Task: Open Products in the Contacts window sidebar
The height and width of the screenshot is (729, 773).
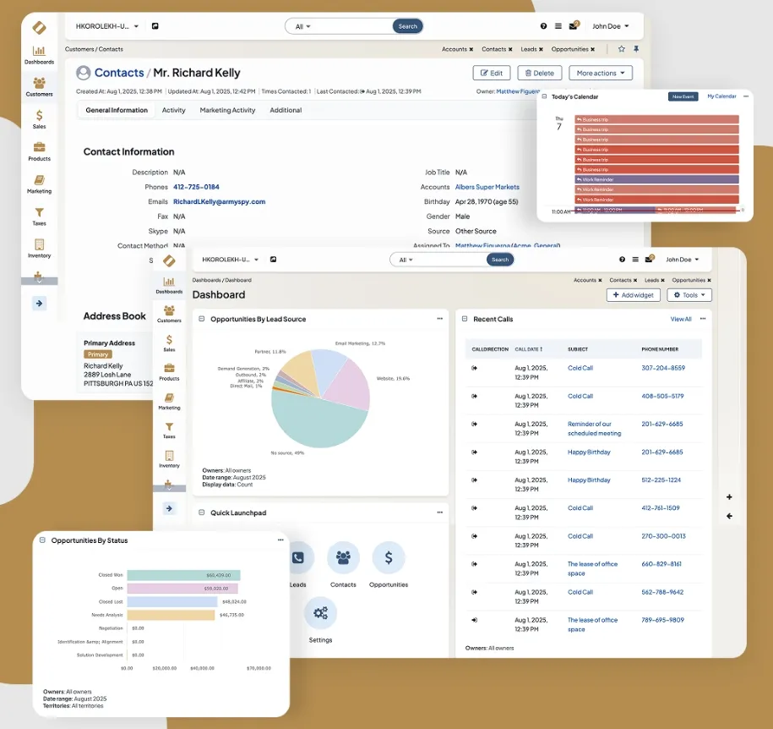Action: click(x=39, y=151)
